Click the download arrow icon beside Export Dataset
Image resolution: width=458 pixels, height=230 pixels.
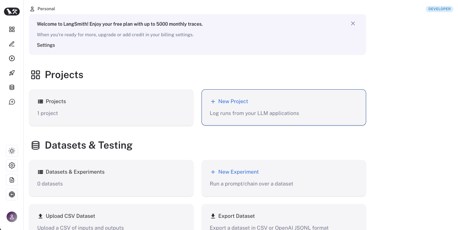click(213, 216)
